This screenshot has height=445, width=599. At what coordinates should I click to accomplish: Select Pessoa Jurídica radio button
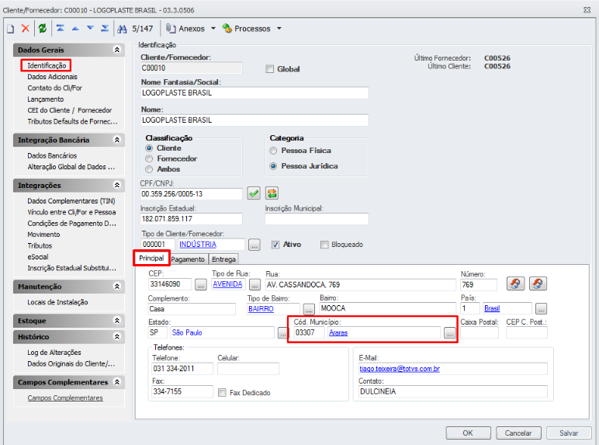coord(273,166)
